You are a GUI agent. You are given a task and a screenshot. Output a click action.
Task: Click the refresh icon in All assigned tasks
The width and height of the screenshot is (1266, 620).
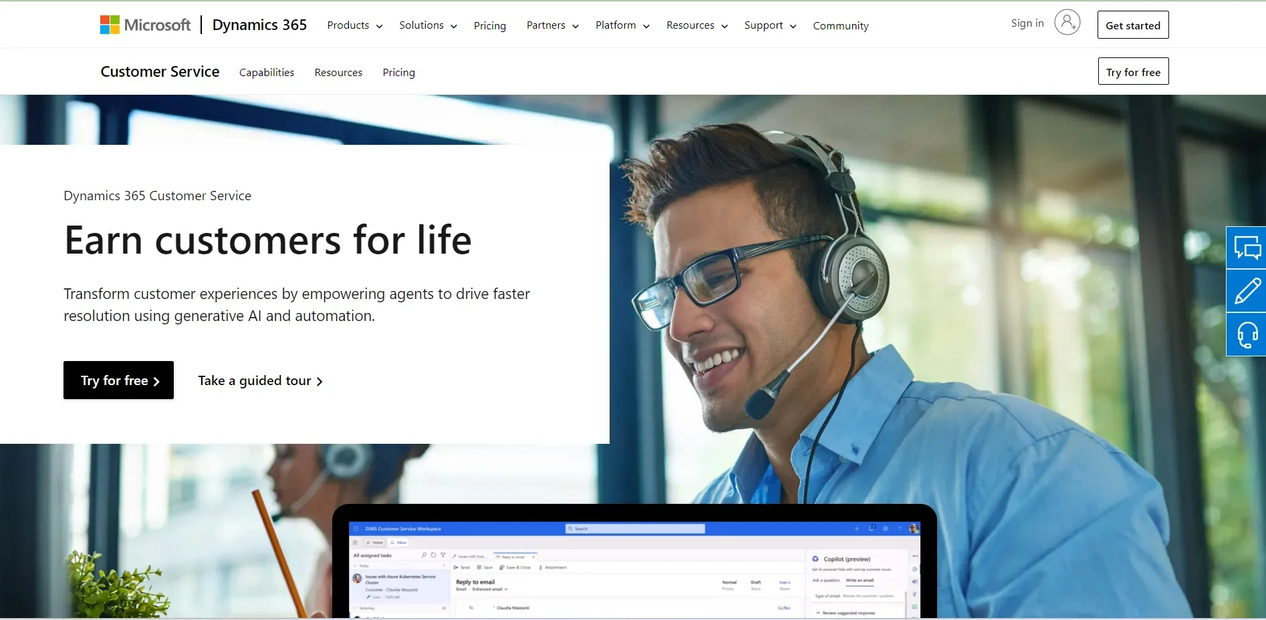(433, 555)
